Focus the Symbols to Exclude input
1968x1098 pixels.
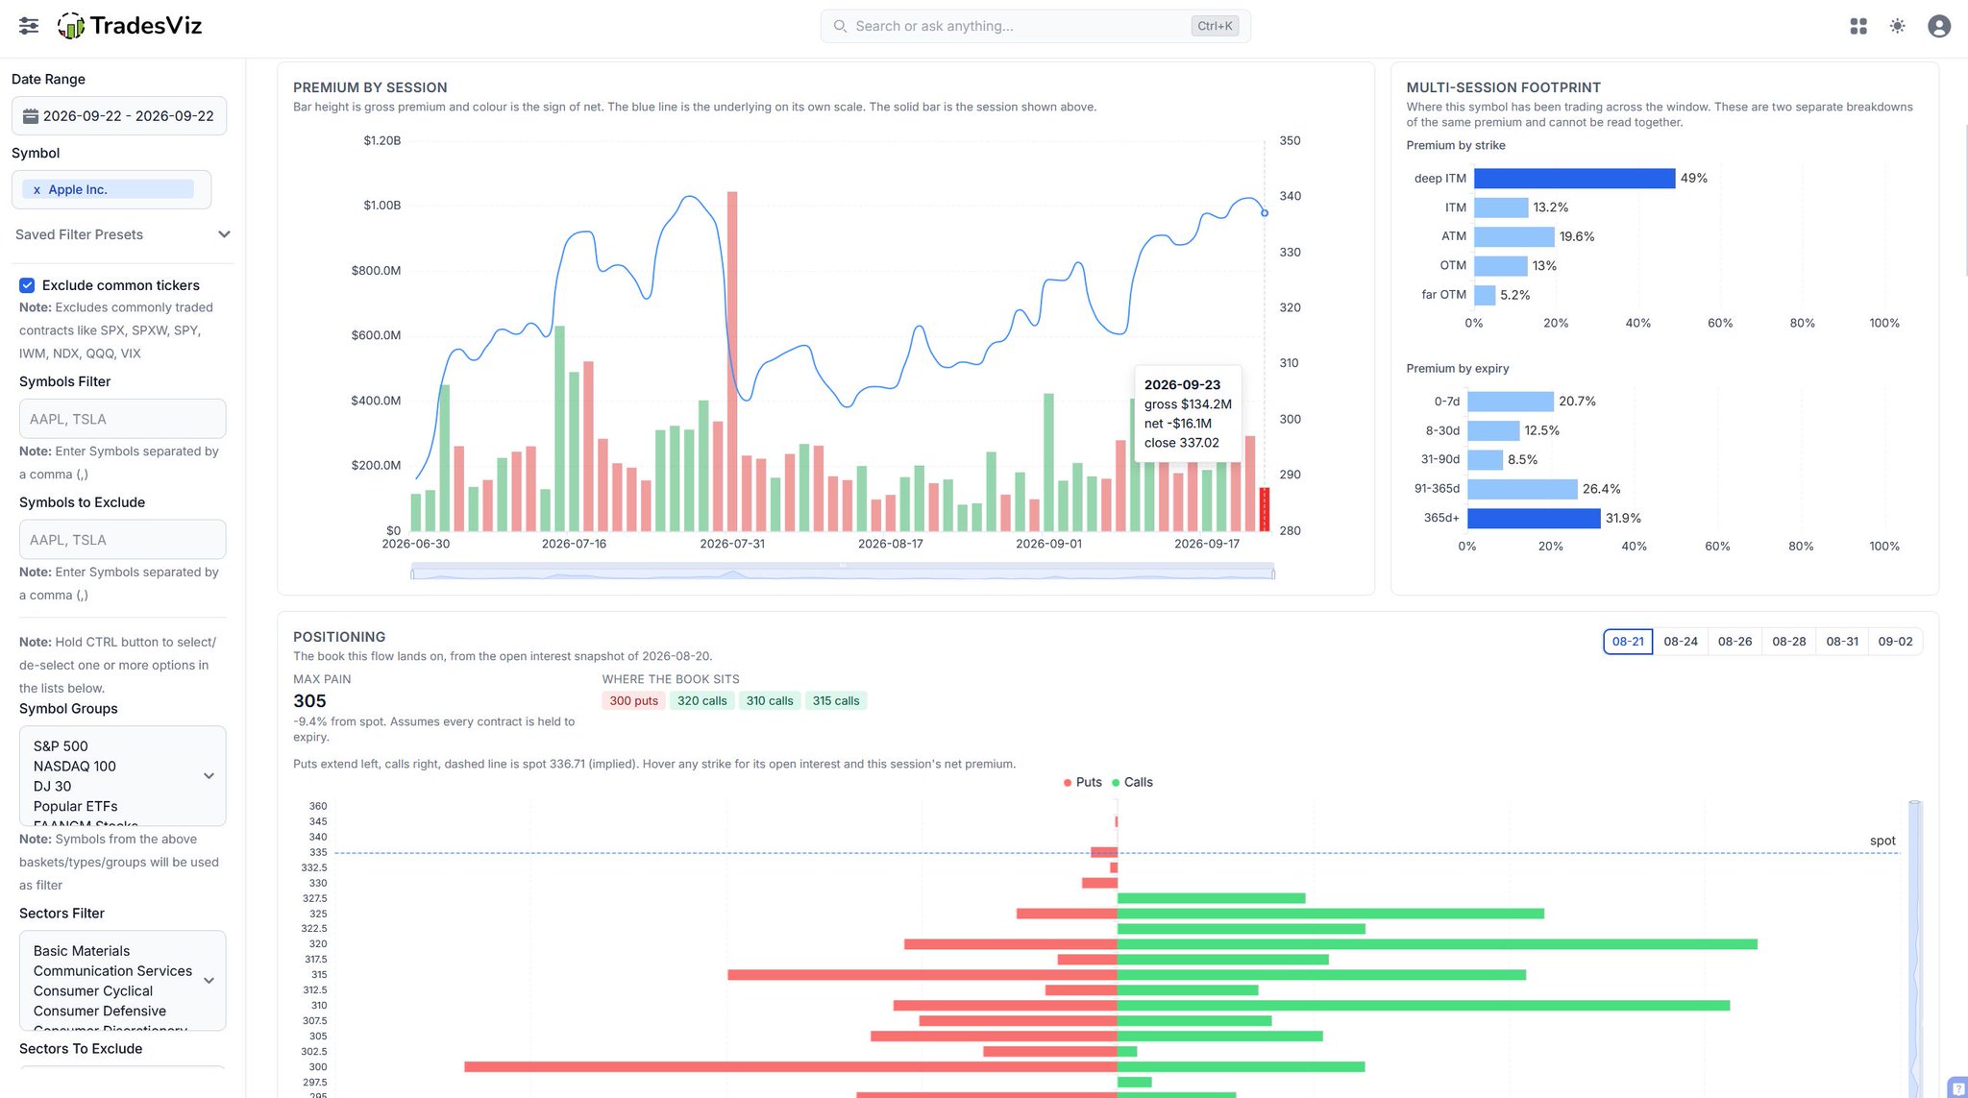(122, 540)
